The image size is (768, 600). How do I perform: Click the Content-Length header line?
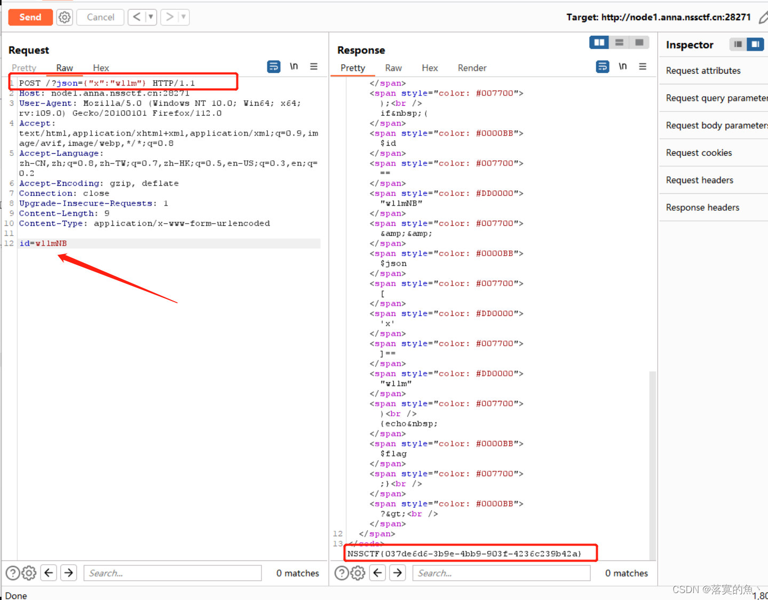point(65,214)
